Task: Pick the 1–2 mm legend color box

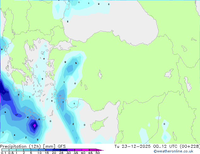Action: point(20,150)
